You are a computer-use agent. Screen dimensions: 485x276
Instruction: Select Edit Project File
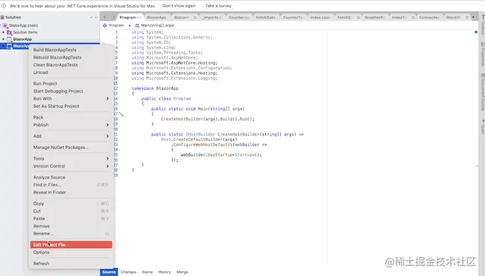71,245
